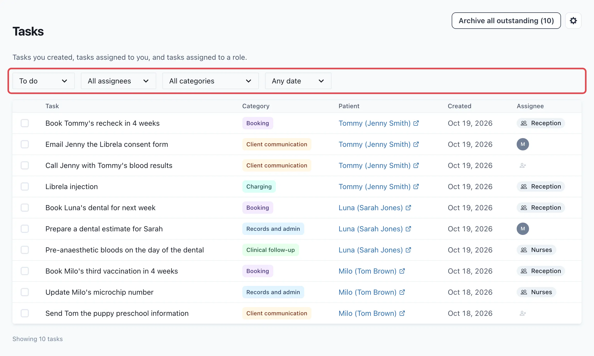
Task: Open external link icon on Book Milo's vaccination row
Action: coord(402,271)
